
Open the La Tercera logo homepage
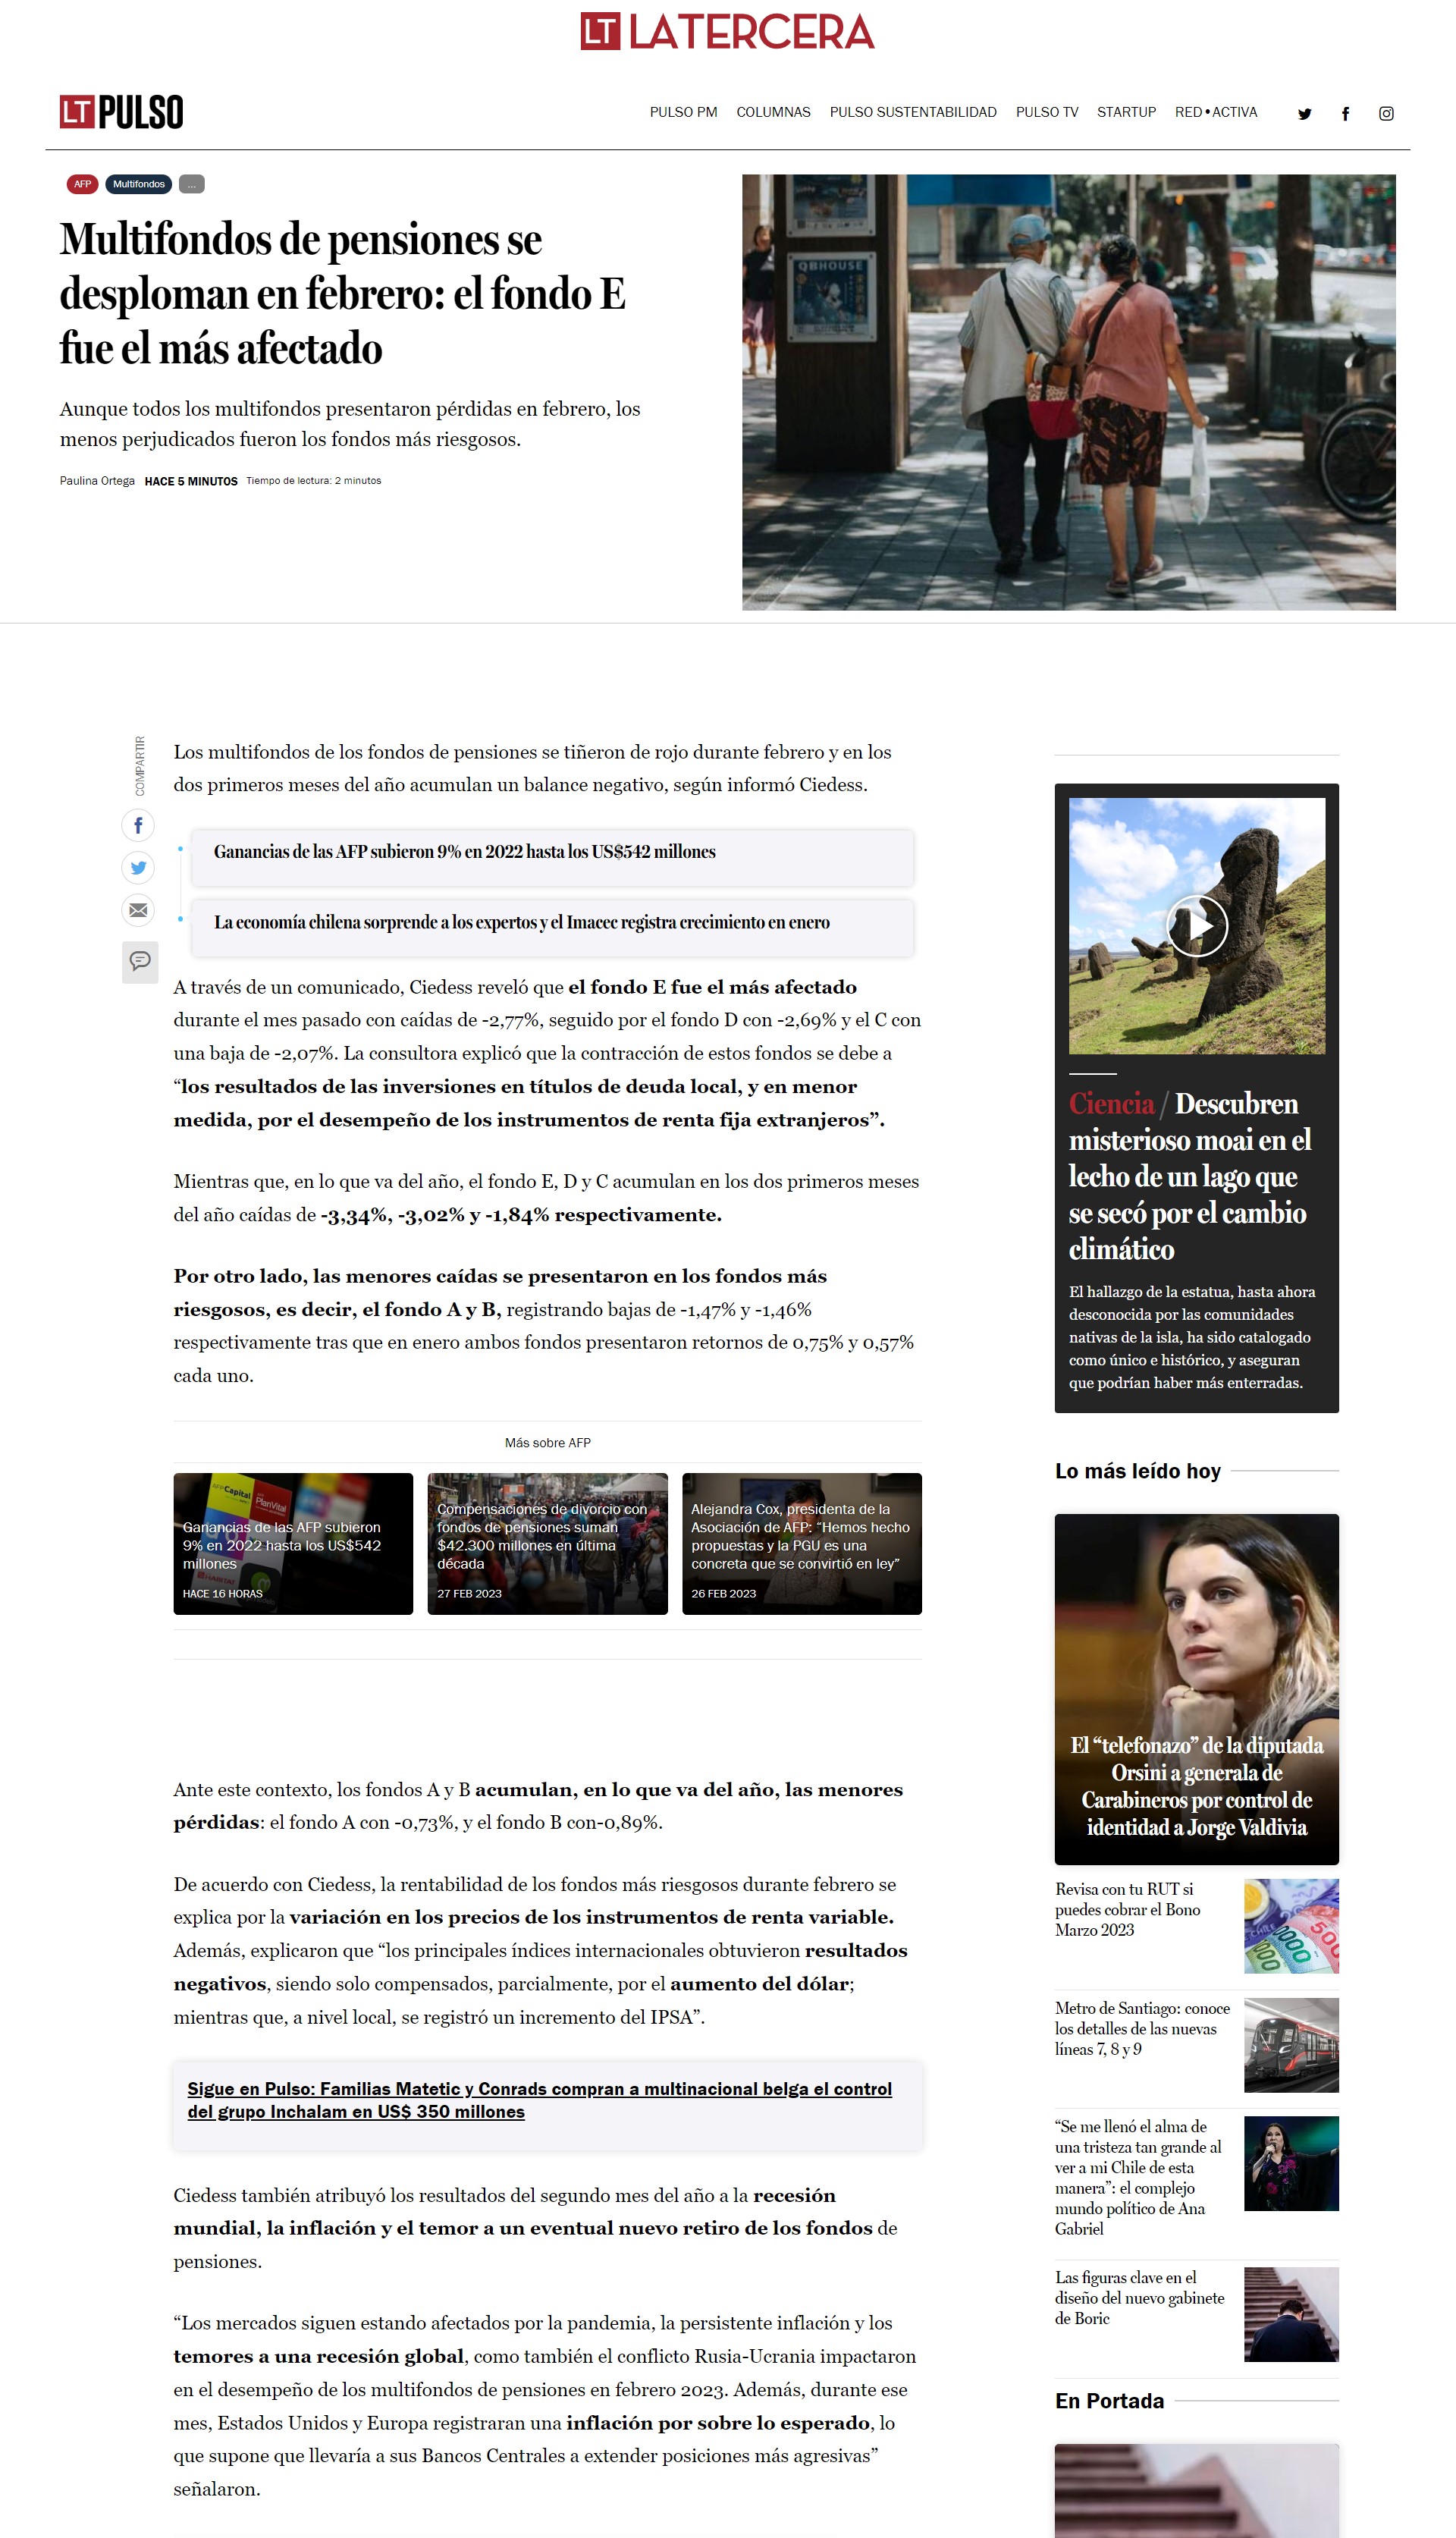pyautogui.click(x=727, y=31)
